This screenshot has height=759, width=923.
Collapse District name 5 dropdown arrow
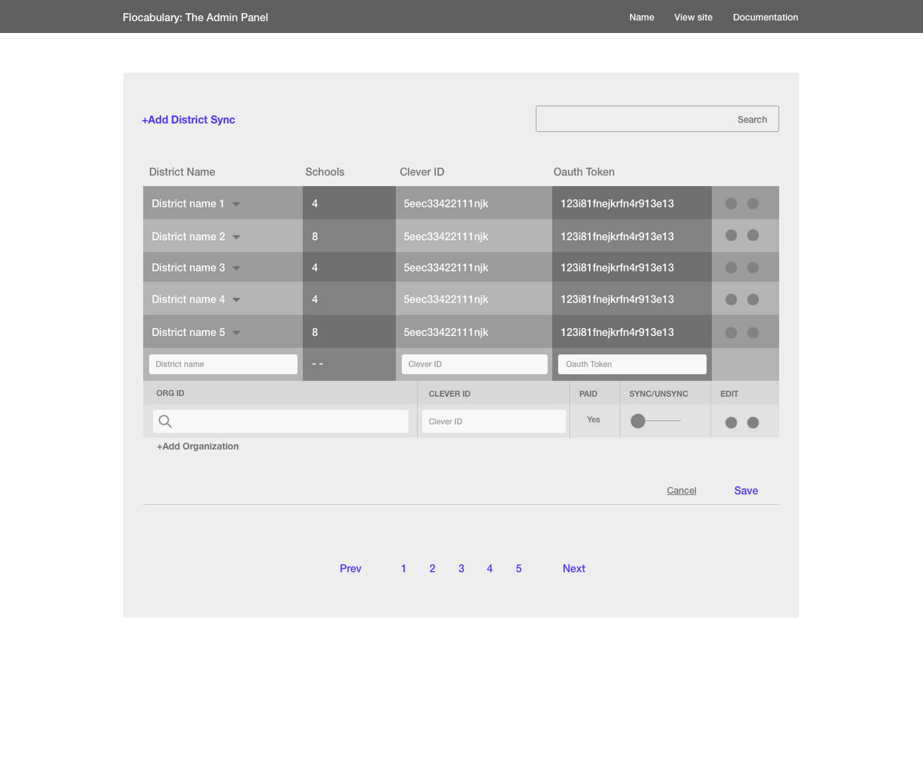[236, 333]
